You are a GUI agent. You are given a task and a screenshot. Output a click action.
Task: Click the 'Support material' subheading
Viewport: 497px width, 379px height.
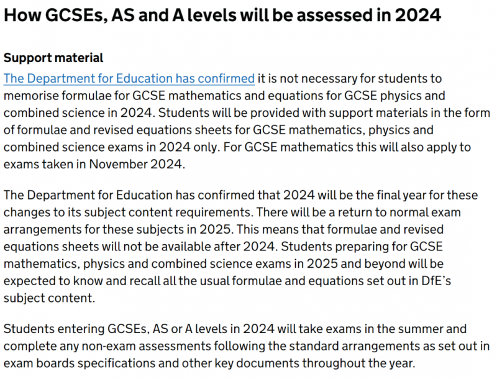tap(53, 58)
